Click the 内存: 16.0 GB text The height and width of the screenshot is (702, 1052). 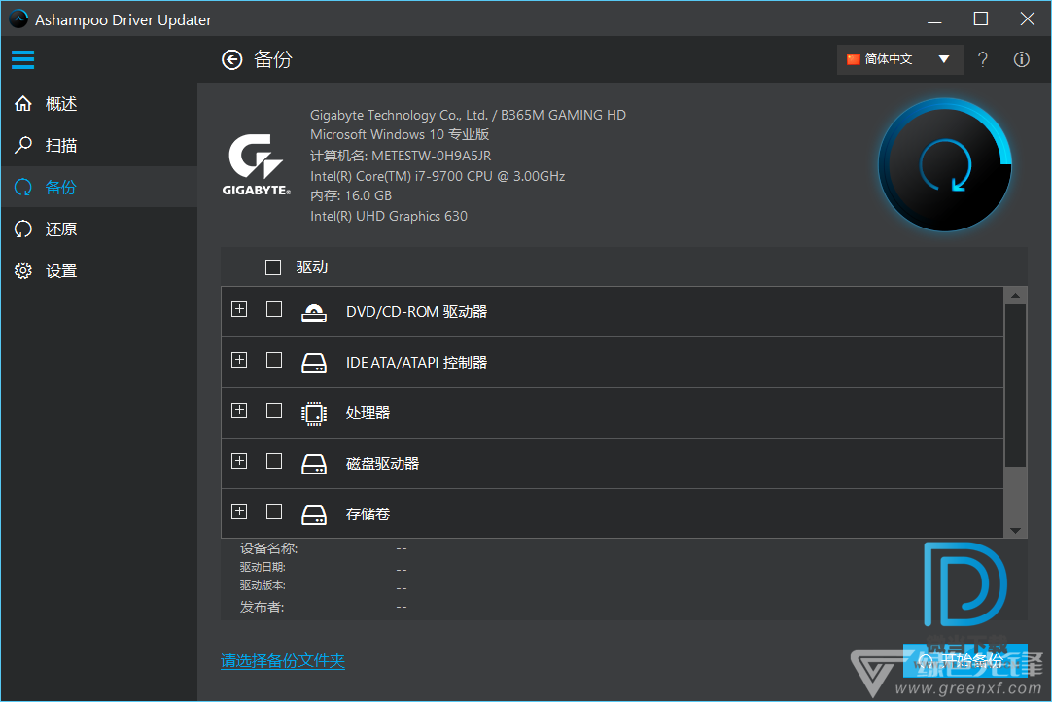pyautogui.click(x=351, y=196)
